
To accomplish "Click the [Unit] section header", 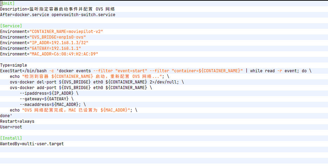I will (x=7, y=4).
